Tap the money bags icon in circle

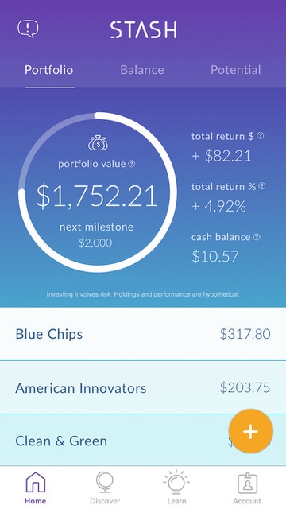click(x=99, y=143)
